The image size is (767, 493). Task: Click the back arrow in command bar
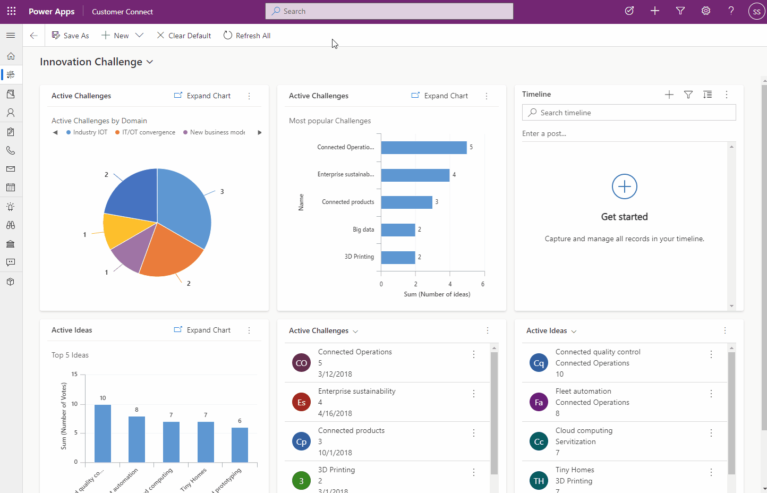[x=33, y=36]
